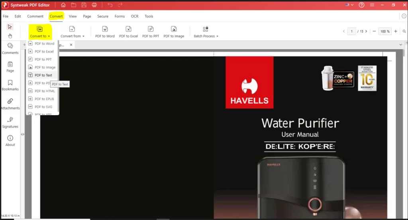Viewport: 408px width, 220px height.
Task: Click the 100 % zoom field
Action: coord(385,31)
